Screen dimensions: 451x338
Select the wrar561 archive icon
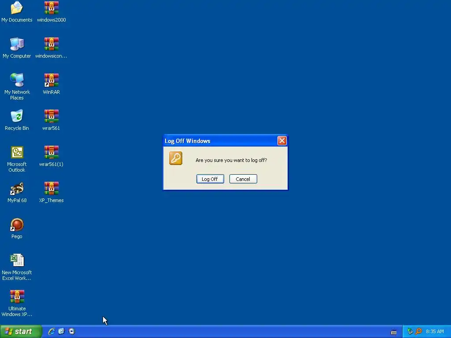(x=51, y=120)
